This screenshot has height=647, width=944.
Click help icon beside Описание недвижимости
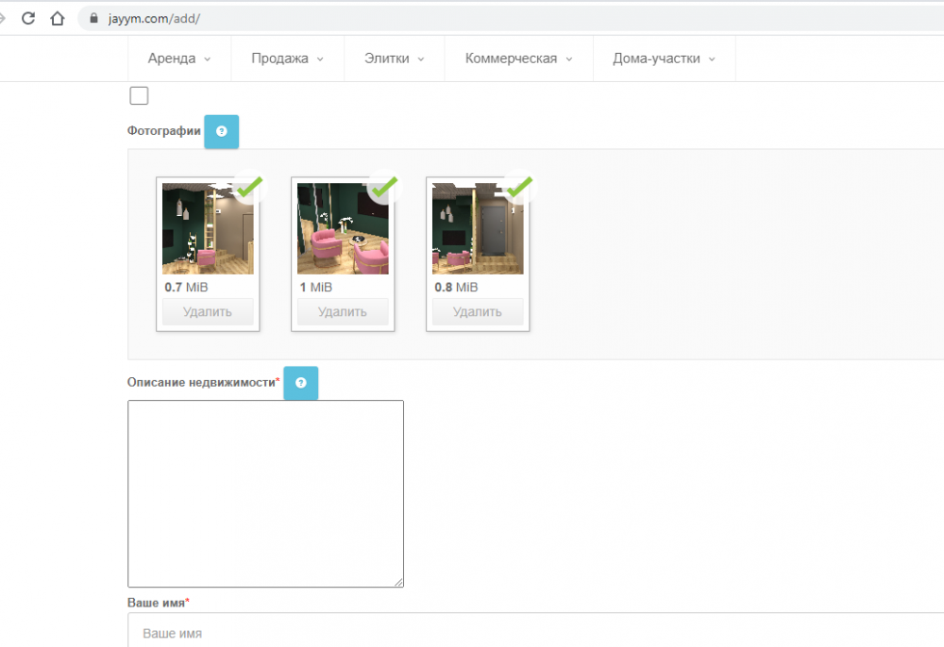(301, 383)
